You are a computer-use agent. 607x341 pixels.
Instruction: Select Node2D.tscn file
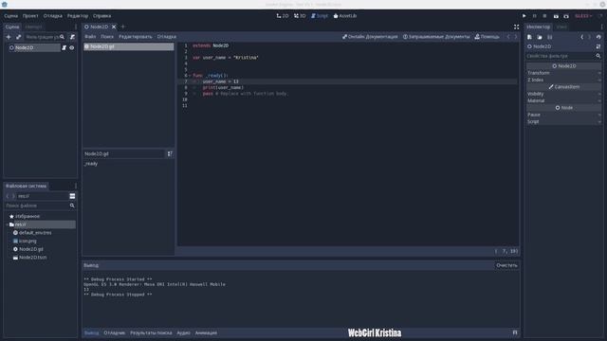click(32, 258)
